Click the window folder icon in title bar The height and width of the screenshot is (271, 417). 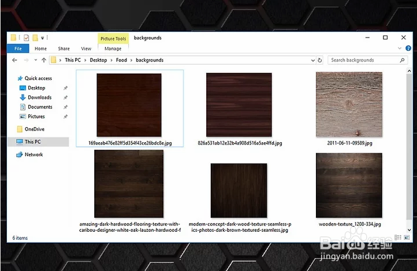(x=13, y=38)
